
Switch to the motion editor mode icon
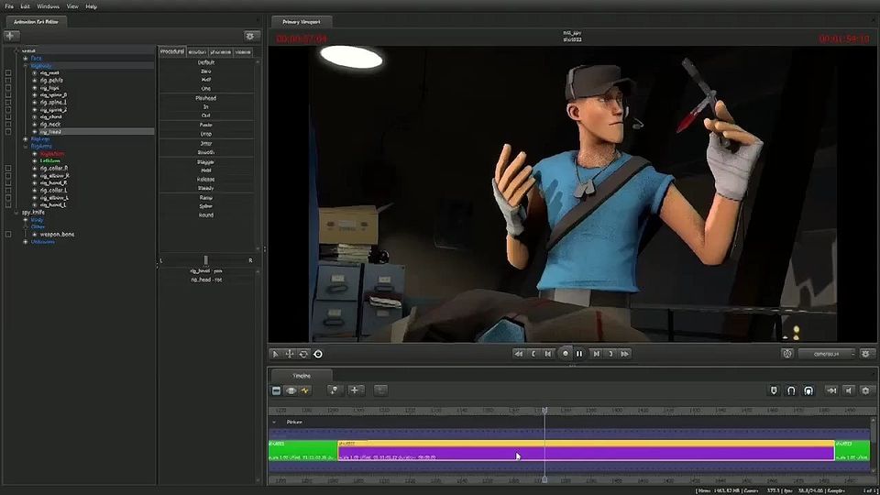[291, 390]
